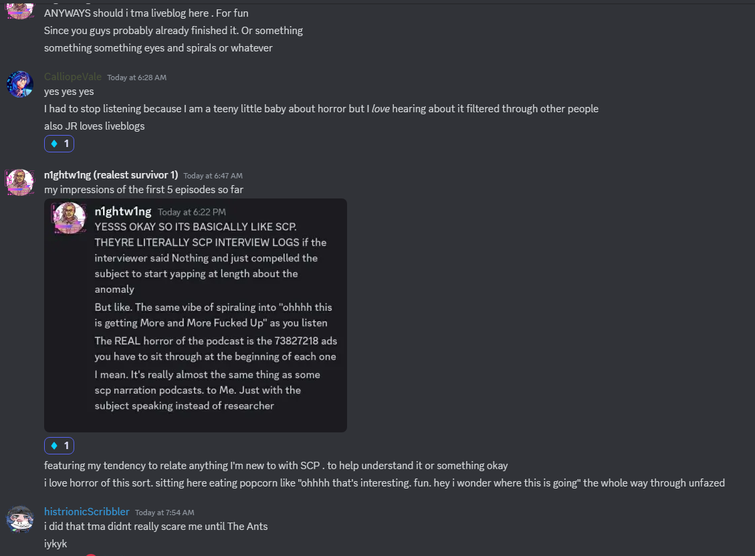This screenshot has height=556, width=755.
Task: Toggle the diamond reaction below the embedded screenshot
Action: point(59,446)
